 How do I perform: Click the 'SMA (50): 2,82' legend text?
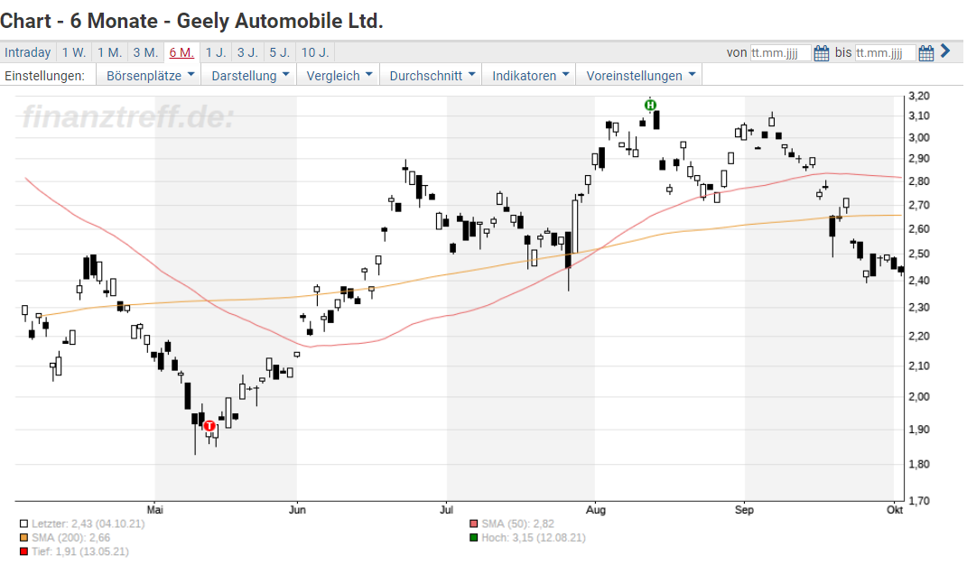(518, 524)
